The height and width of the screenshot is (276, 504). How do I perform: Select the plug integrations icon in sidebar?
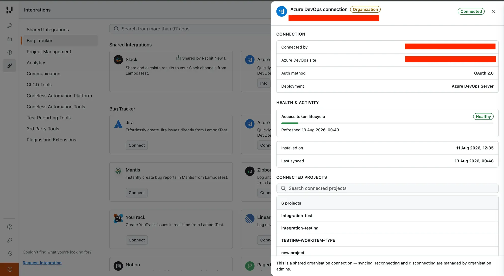click(x=10, y=66)
